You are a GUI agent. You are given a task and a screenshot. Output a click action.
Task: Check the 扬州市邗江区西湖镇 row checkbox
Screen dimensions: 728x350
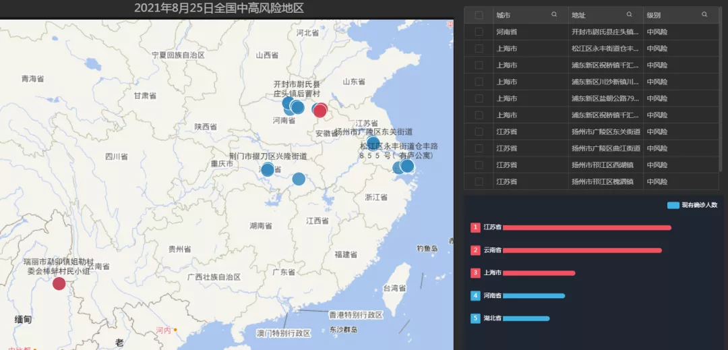point(479,165)
